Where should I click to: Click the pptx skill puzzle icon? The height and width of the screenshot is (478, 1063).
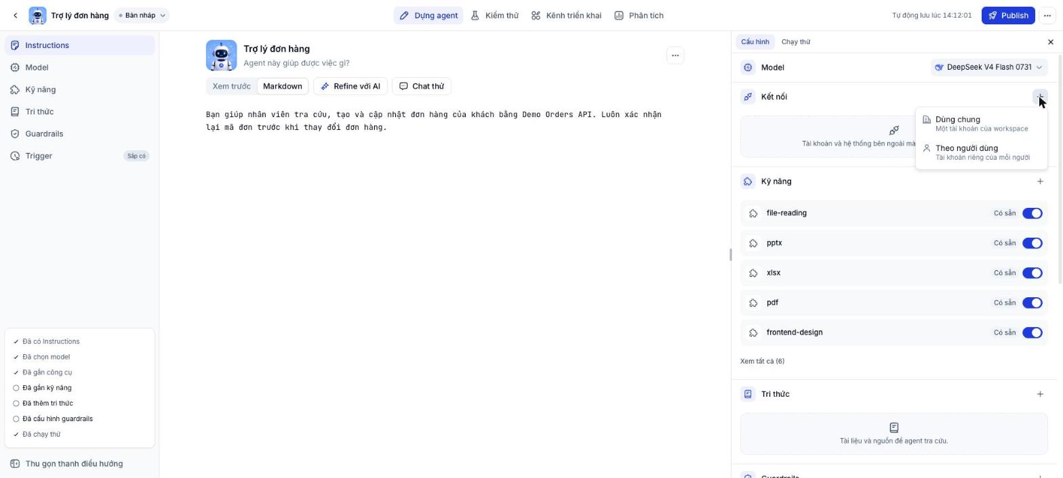coord(753,243)
